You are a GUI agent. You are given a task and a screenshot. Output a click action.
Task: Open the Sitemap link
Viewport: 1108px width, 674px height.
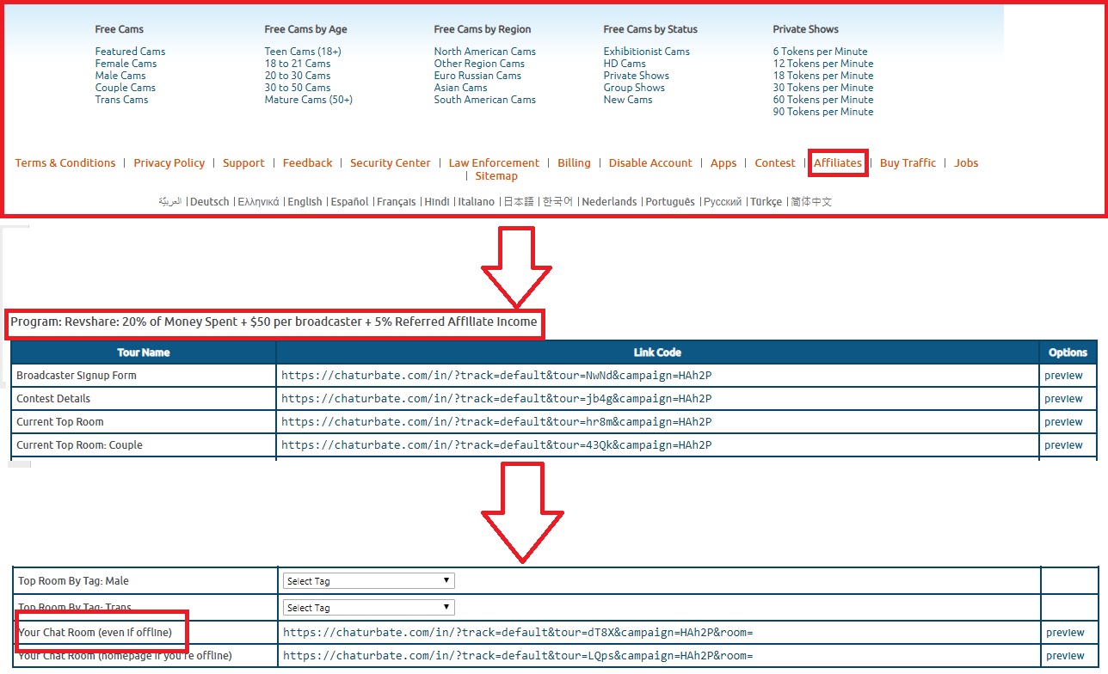[496, 175]
